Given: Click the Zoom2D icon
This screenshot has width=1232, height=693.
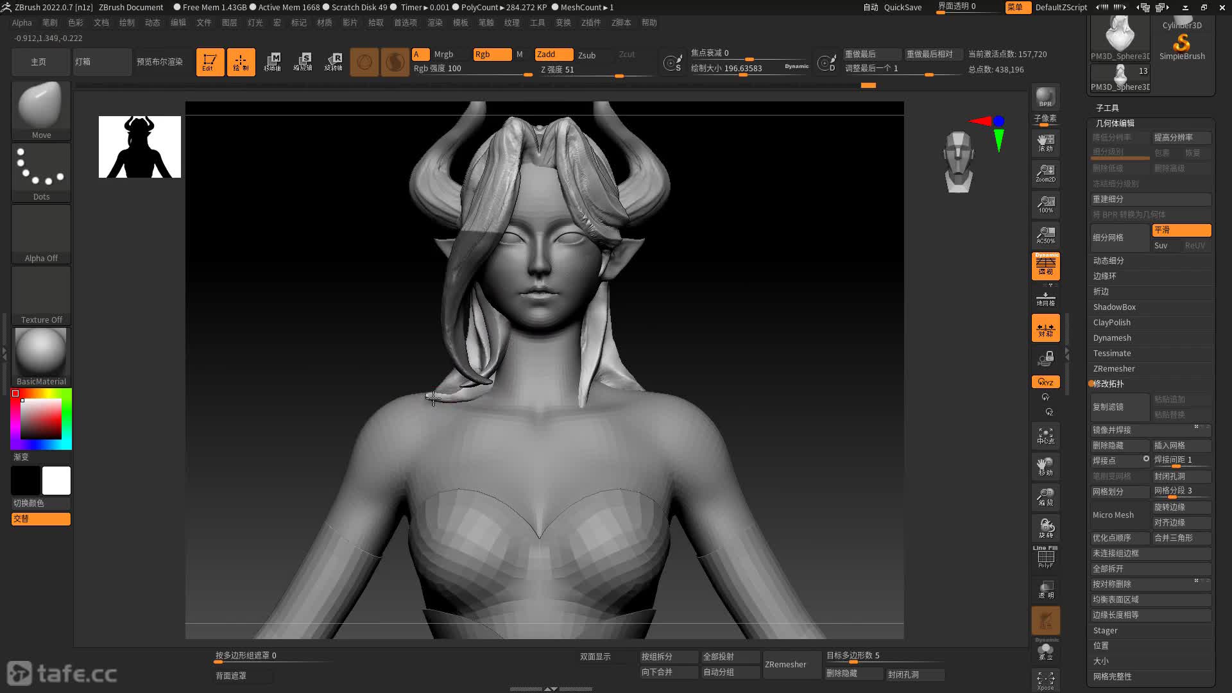Looking at the screenshot, I should pos(1045,173).
